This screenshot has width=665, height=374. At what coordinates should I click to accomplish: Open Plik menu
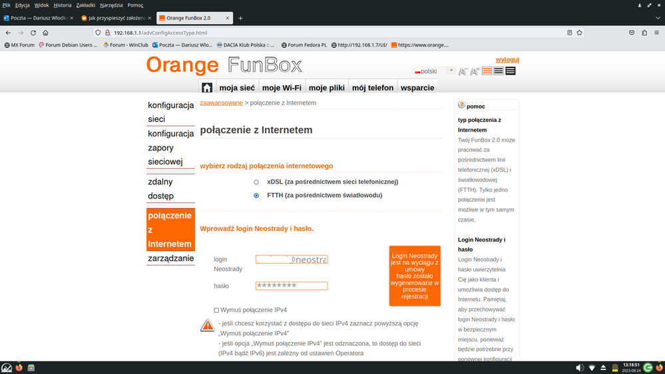[6, 5]
